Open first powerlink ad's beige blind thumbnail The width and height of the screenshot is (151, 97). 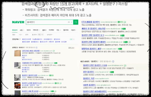pyautogui.click(x=18, y=53)
